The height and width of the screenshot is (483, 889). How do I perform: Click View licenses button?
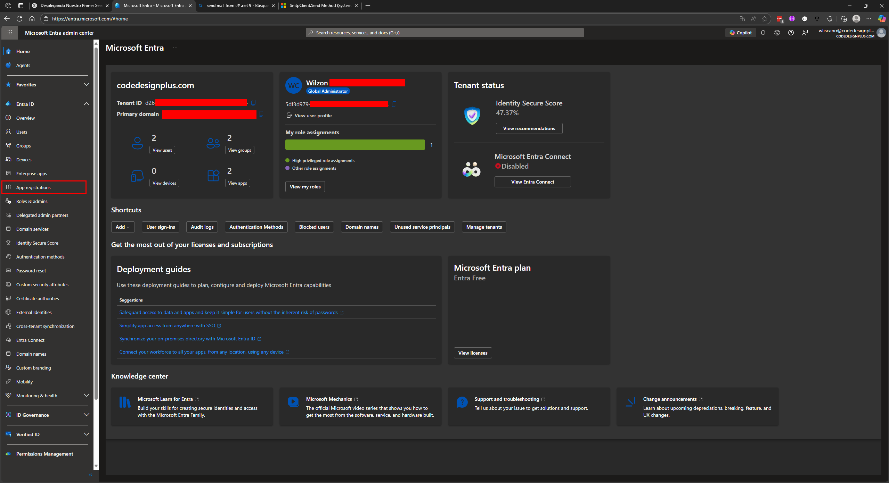click(x=473, y=353)
